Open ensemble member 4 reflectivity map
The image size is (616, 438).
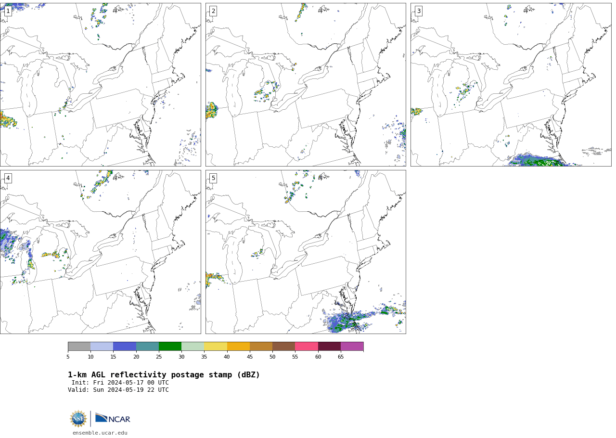100,252
